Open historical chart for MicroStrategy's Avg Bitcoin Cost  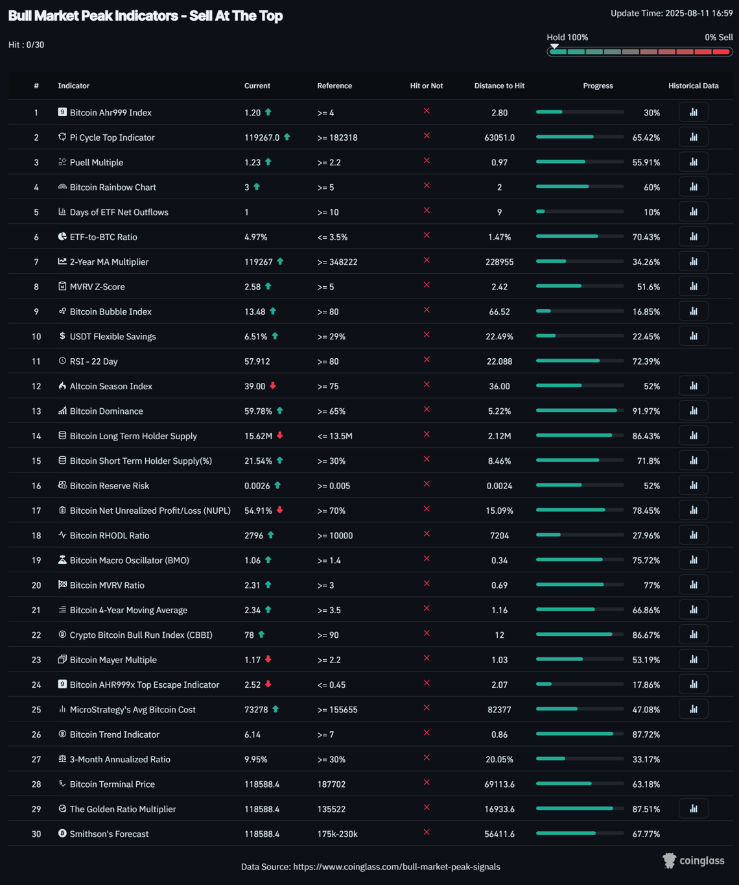pos(693,709)
